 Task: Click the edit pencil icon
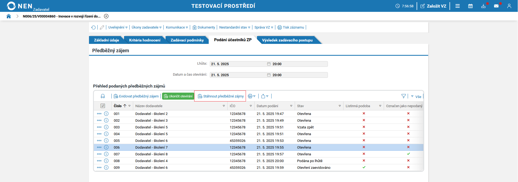(102, 27)
